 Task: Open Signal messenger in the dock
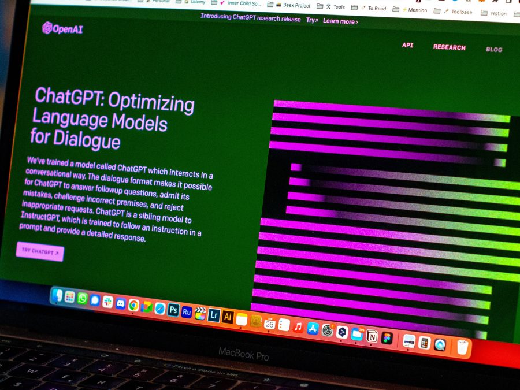(x=95, y=300)
